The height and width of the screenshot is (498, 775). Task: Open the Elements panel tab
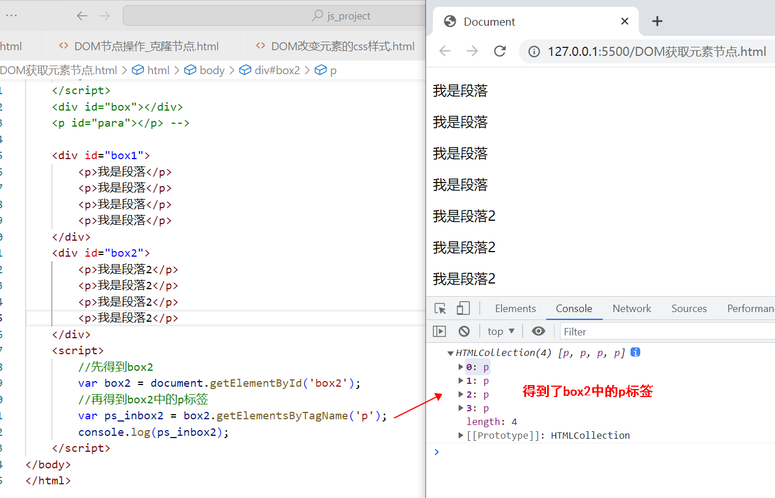[515, 309]
